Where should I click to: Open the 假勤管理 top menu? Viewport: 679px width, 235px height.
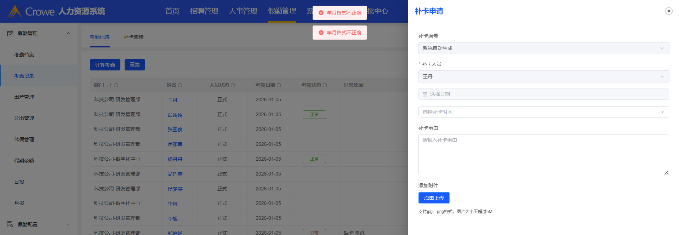click(x=282, y=11)
